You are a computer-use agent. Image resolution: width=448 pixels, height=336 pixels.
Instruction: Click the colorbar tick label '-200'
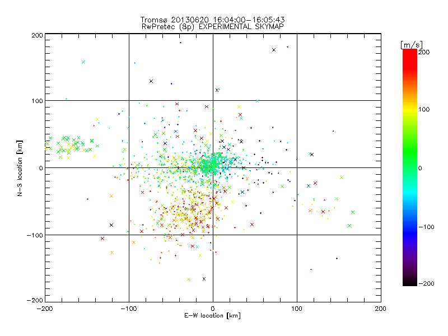pos(426,284)
